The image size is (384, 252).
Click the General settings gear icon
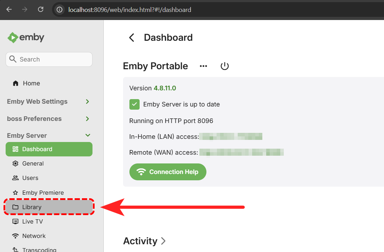[16, 163]
